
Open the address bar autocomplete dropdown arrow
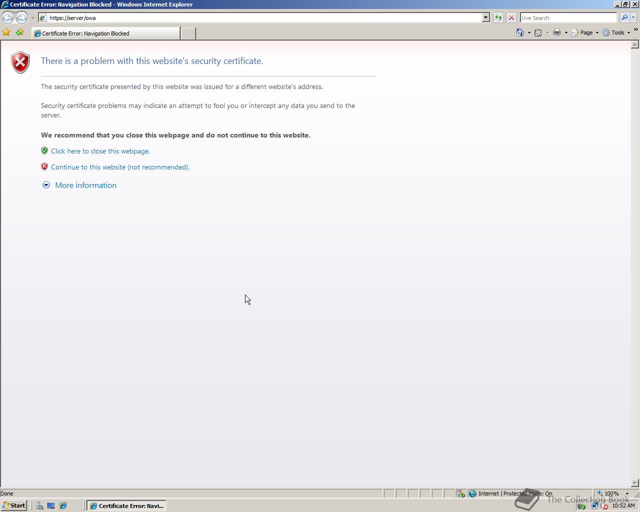485,17
